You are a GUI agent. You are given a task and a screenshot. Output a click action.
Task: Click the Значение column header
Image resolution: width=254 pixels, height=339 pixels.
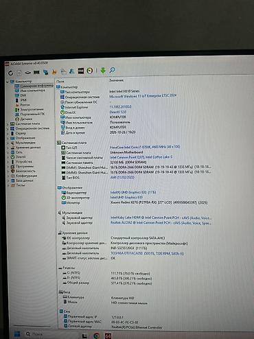coord(117,80)
